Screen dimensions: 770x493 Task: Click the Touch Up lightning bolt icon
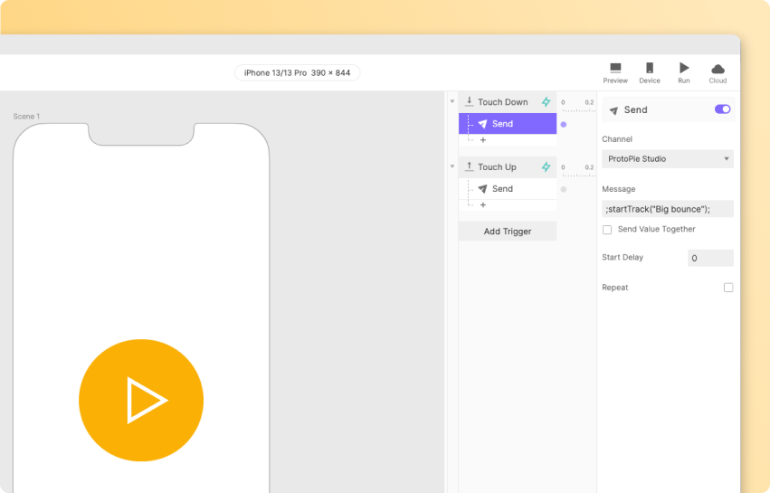pyautogui.click(x=547, y=167)
